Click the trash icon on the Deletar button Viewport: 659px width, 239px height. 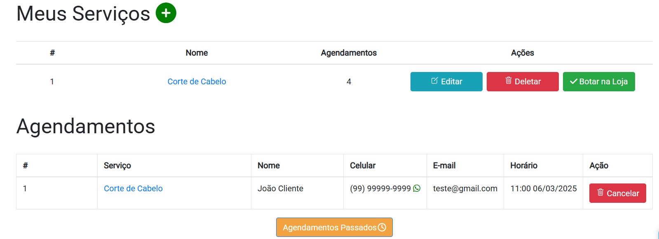508,81
